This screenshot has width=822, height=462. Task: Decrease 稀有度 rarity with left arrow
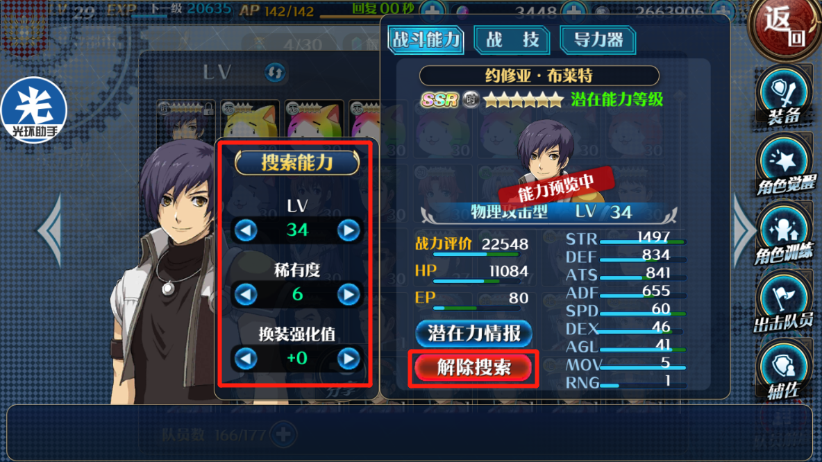[x=246, y=294]
